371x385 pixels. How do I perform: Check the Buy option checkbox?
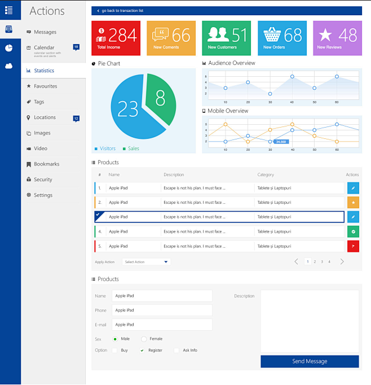[x=114, y=351]
